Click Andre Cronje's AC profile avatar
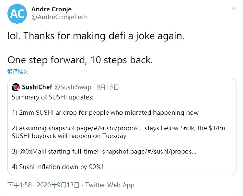 pyautogui.click(x=17, y=14)
